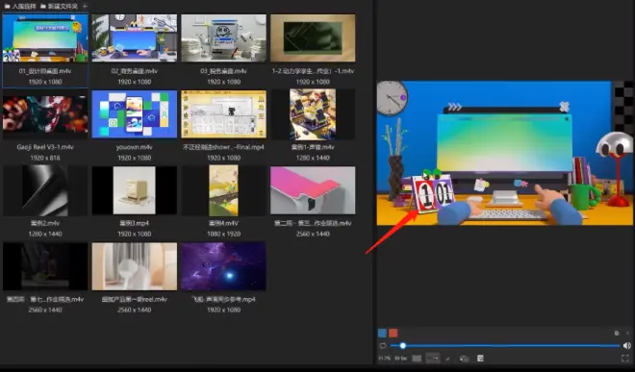This screenshot has height=372, width=635.
Task: Click the file name under dark room thumbnail
Action: (x=45, y=299)
